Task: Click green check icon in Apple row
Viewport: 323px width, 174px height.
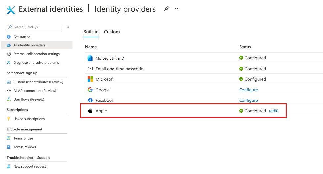Action: (x=241, y=111)
